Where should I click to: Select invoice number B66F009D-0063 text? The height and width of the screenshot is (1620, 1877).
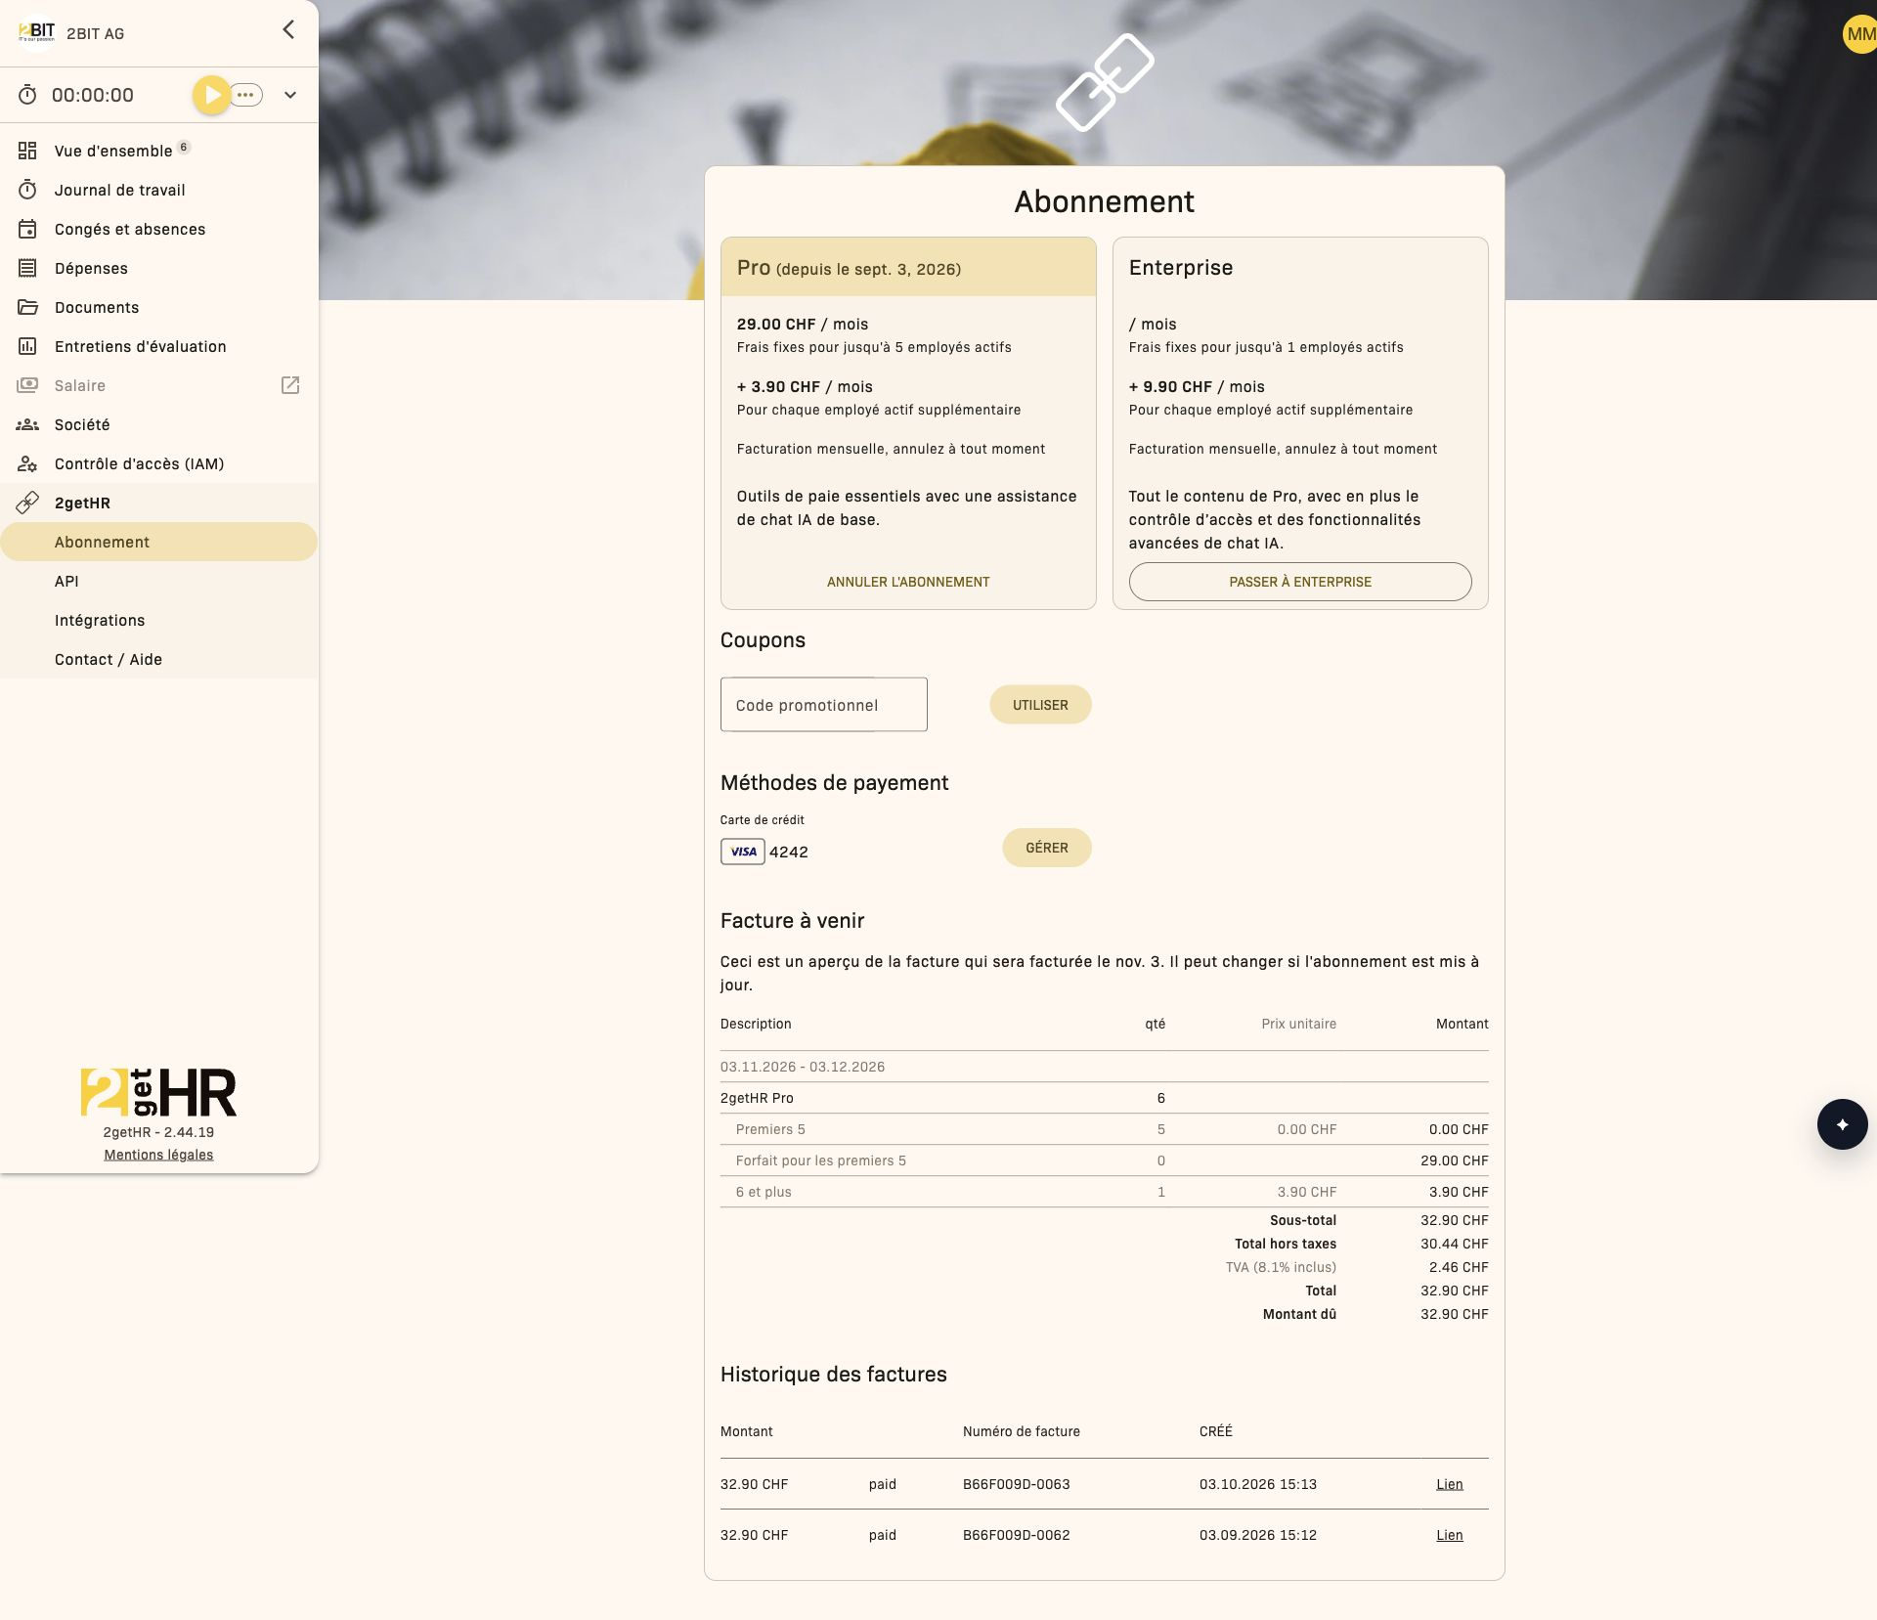tap(1017, 1484)
